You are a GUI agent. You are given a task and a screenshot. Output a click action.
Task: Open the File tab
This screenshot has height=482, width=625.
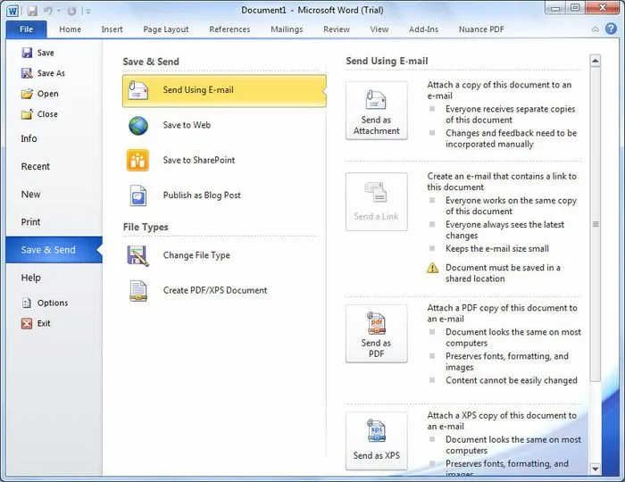click(x=26, y=29)
